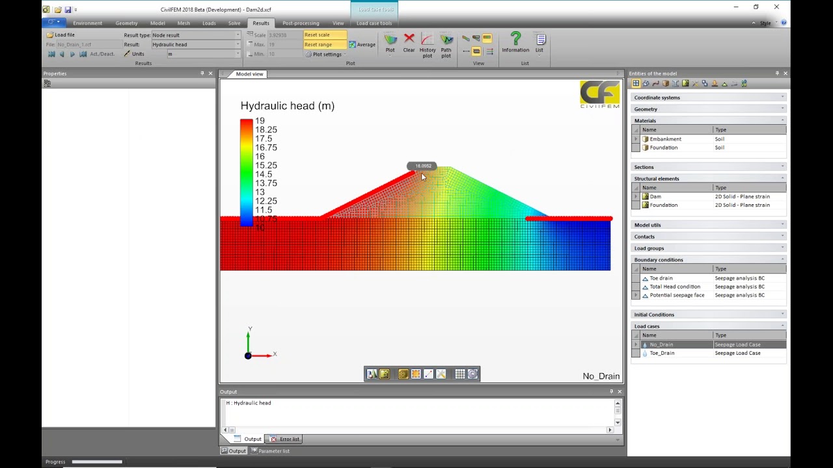Expand the Geometry section

point(708,109)
